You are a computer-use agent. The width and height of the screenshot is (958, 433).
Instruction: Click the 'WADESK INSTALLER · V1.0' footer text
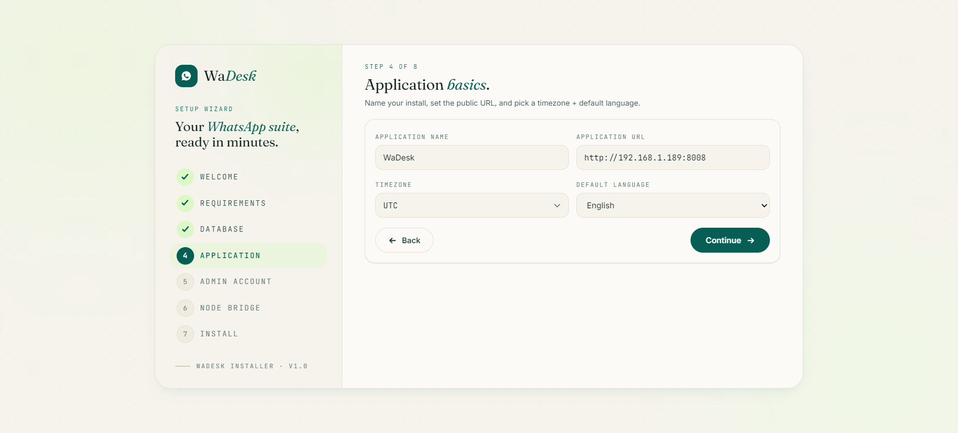tap(252, 366)
